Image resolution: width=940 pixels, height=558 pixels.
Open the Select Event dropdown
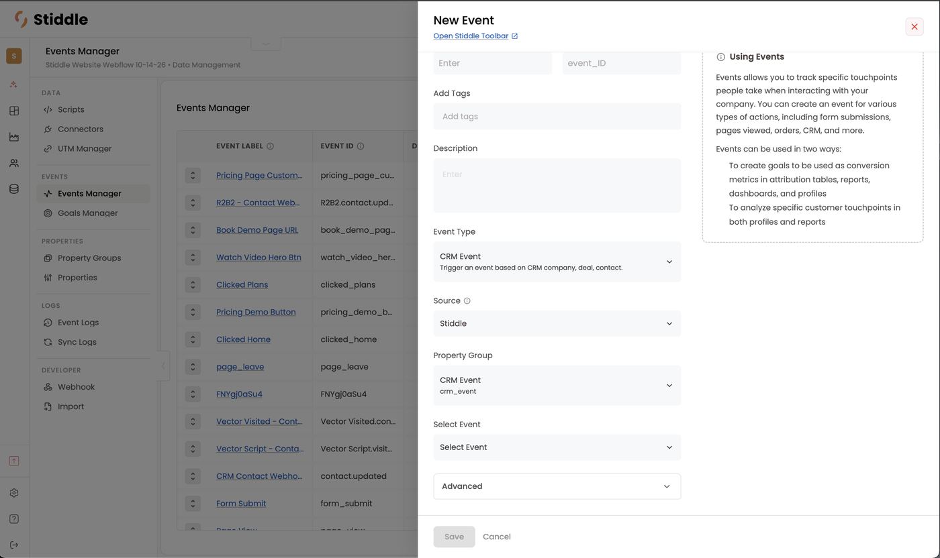coord(557,447)
